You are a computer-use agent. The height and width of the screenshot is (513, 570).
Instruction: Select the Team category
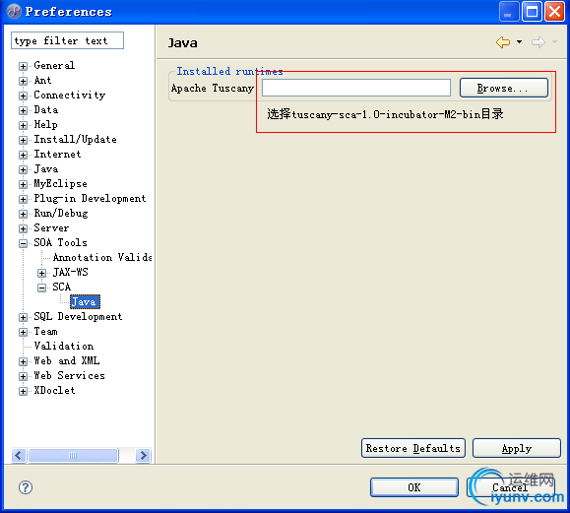(45, 332)
